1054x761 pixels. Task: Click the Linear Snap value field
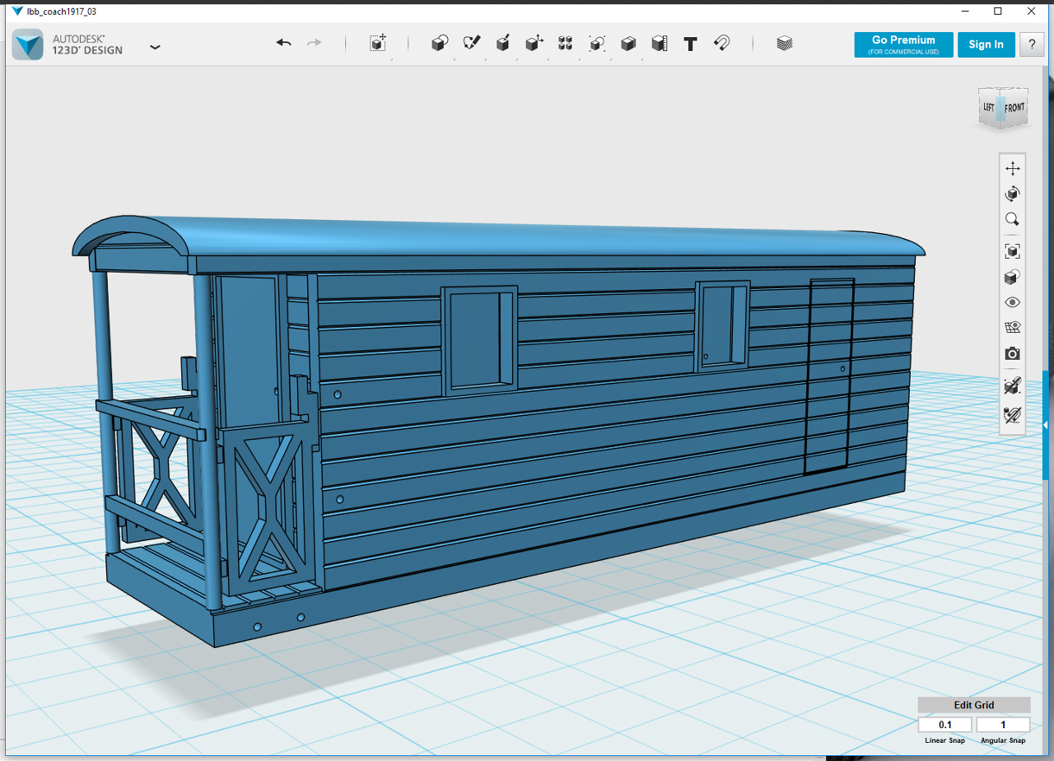[945, 725]
